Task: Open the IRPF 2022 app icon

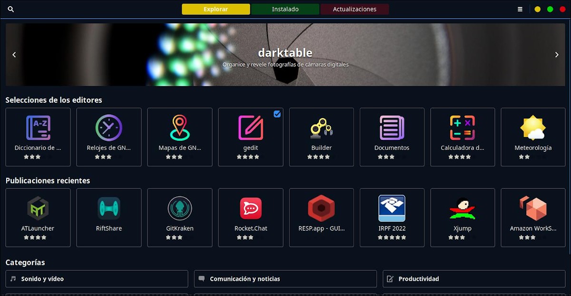Action: [392, 208]
